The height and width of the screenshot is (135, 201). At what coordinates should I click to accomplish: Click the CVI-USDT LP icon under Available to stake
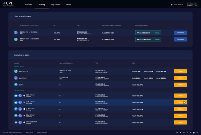coord(16,71)
